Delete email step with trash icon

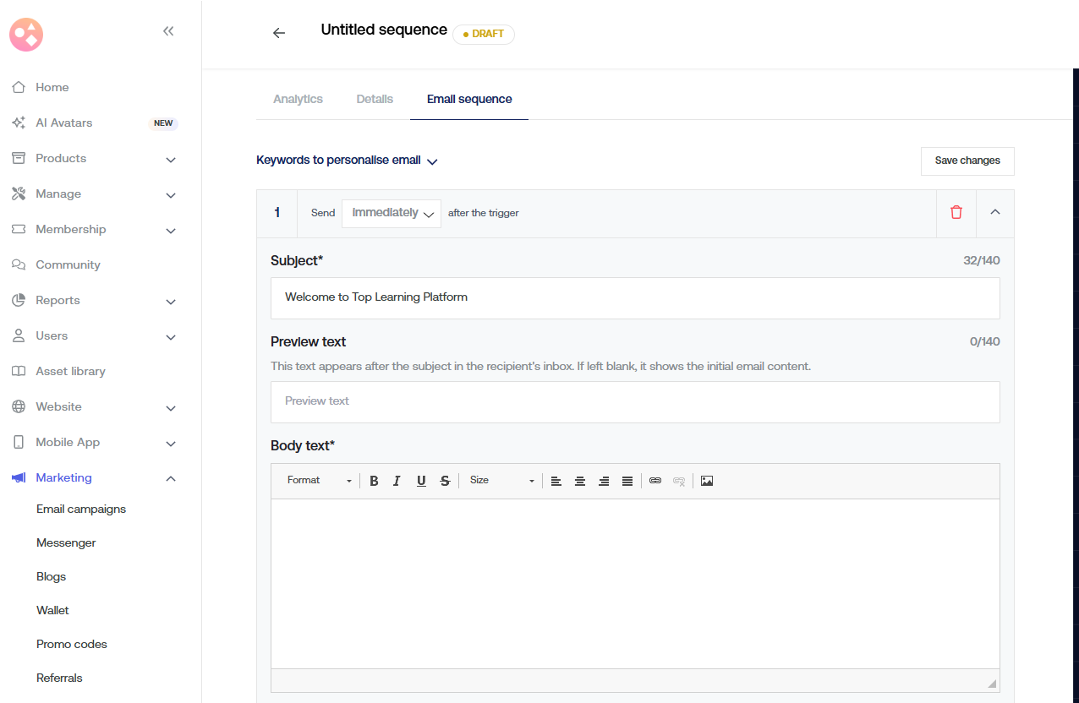pos(956,213)
